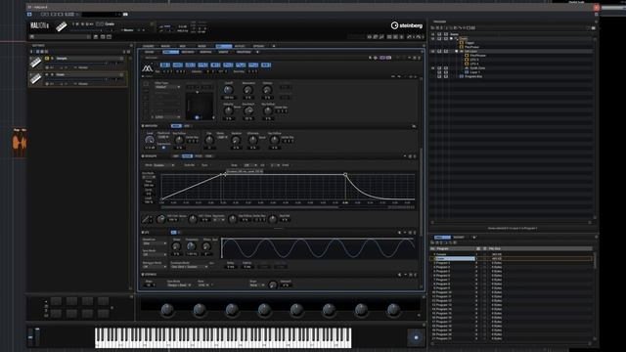
Task: Click the LFO section speaker icon
Action: (x=400, y=233)
